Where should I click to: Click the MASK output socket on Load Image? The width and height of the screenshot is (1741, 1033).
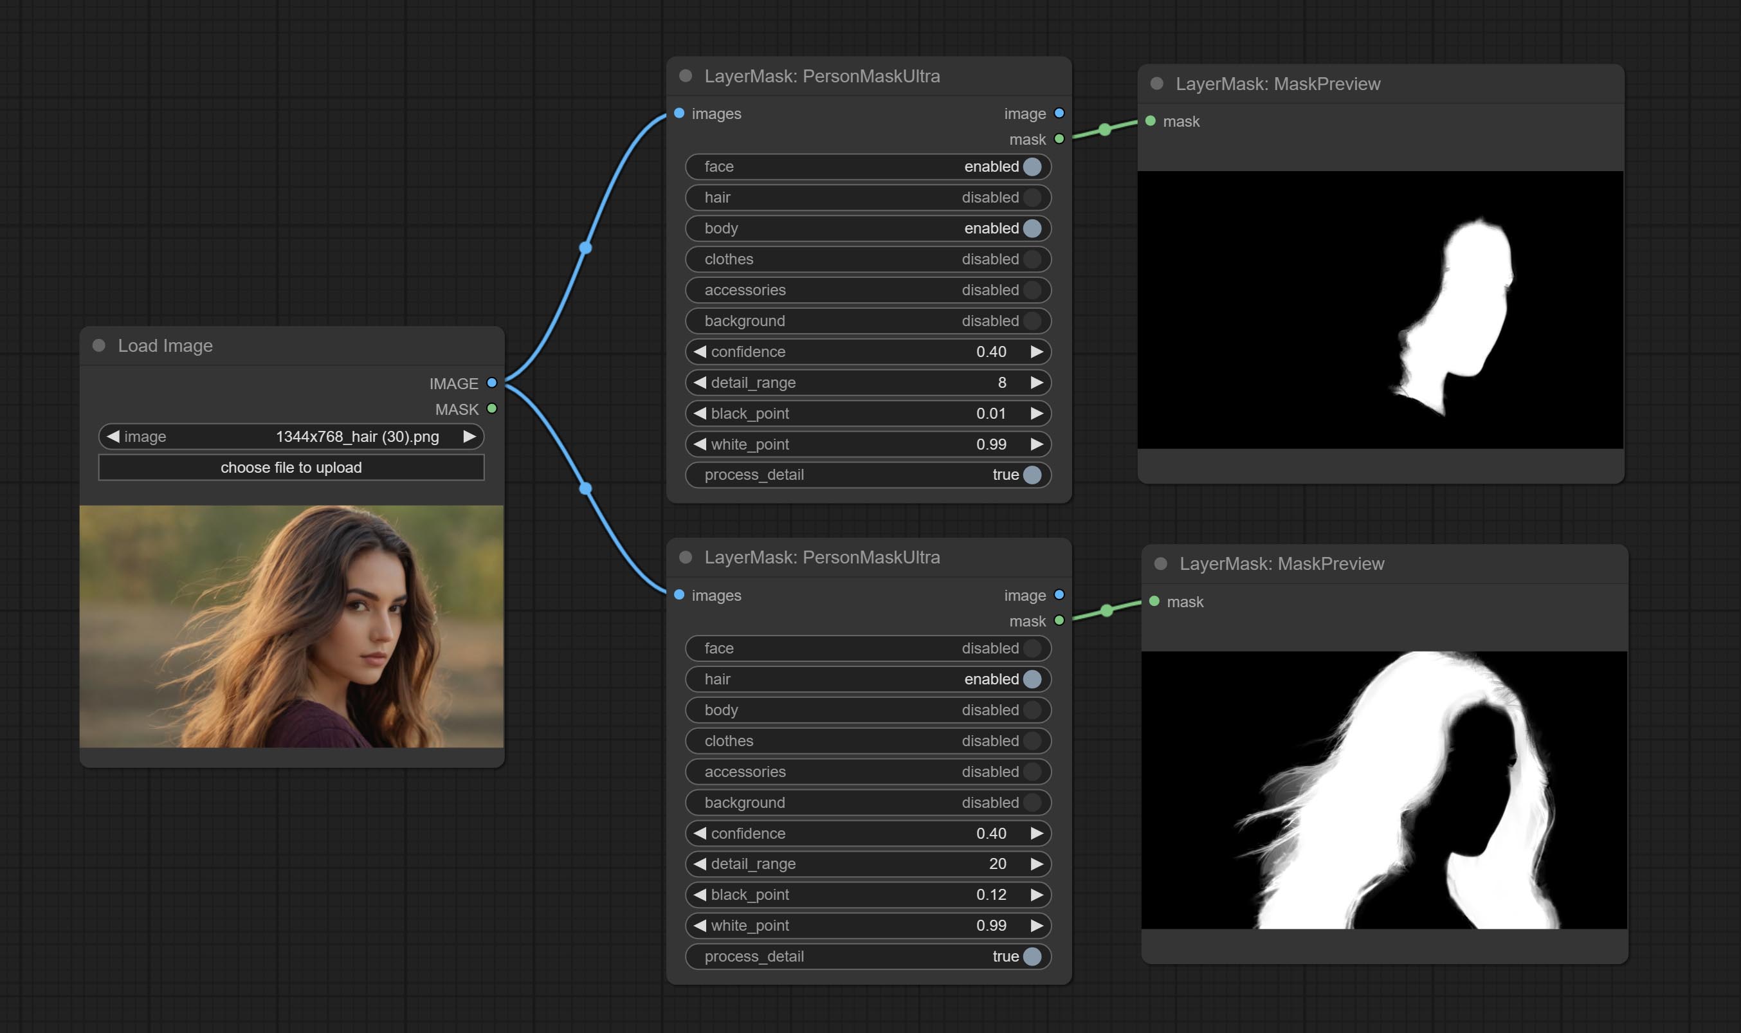[491, 408]
